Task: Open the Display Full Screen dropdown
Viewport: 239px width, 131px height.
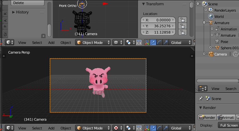Action: [x=229, y=125]
